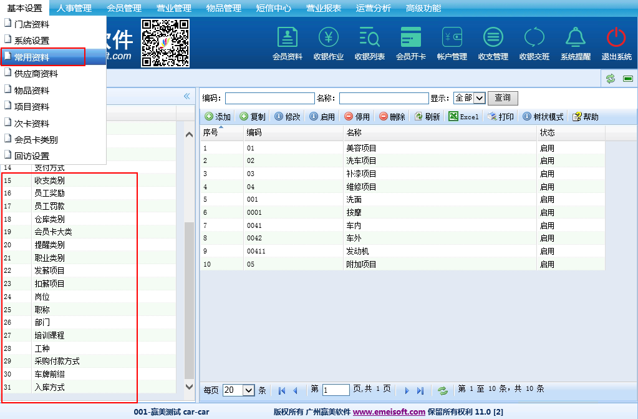Open the 收银交班 shift handover icon
Image resolution: width=638 pixels, height=419 pixels.
pyautogui.click(x=534, y=39)
